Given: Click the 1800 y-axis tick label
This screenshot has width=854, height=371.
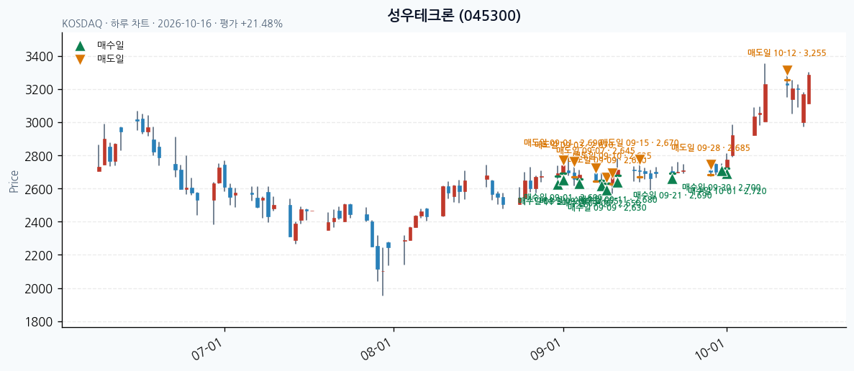Looking at the screenshot, I should pos(40,321).
